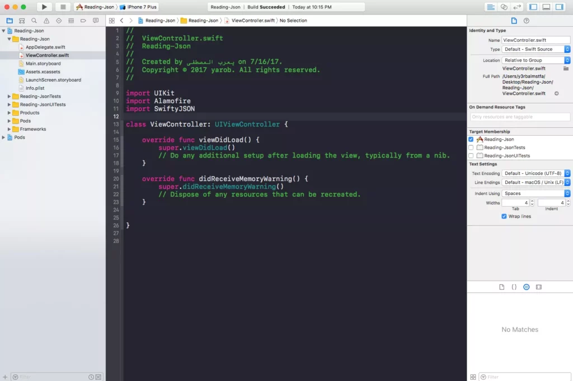Open the Symbol navigator

tap(21, 20)
